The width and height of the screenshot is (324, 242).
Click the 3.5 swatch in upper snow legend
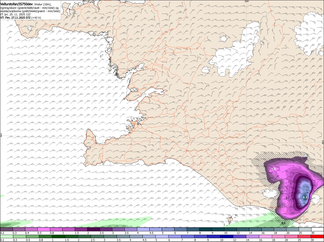[131, 229]
